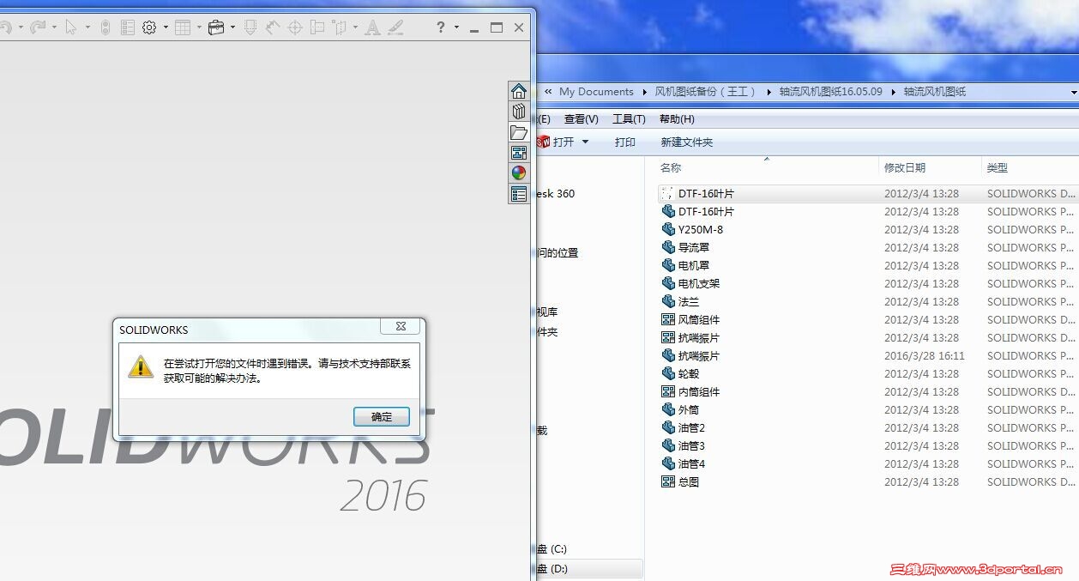Open the View Palette task pane tab

tap(519, 153)
